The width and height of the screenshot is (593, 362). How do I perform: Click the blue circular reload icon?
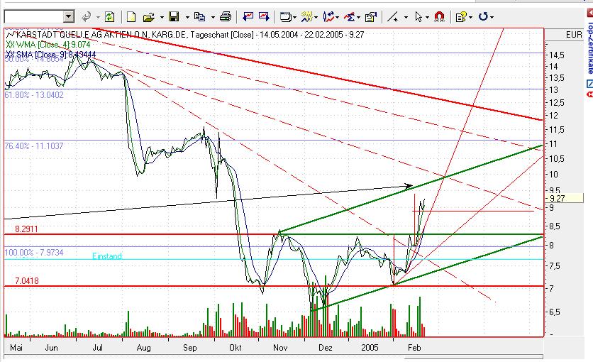[x=483, y=16]
